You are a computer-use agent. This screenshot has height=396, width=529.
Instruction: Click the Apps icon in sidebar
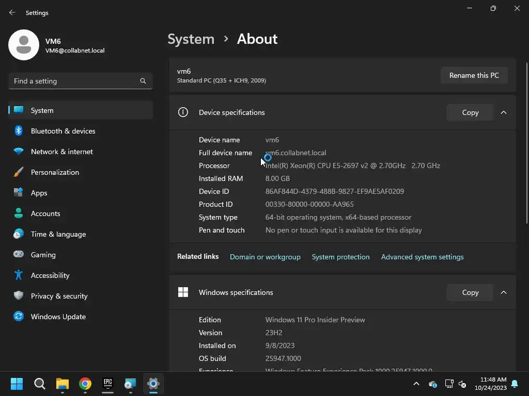[19, 192]
